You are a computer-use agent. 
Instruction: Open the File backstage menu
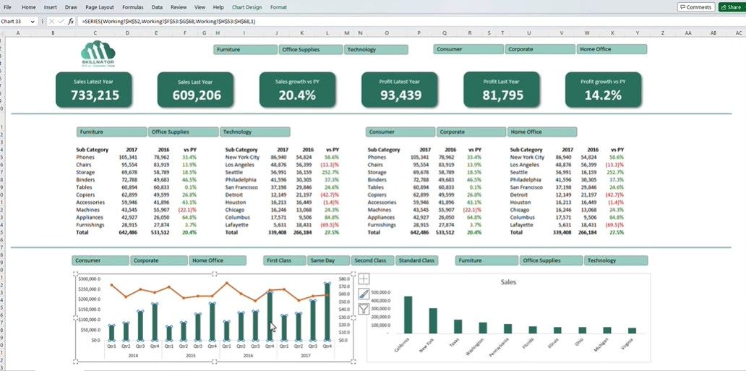tap(7, 7)
